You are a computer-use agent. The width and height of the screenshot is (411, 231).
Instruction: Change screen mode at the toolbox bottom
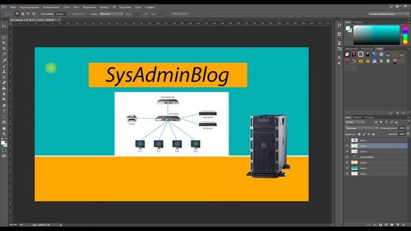[4, 156]
